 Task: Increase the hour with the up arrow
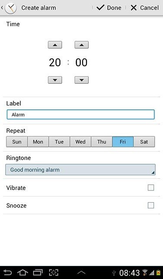click(55, 45)
